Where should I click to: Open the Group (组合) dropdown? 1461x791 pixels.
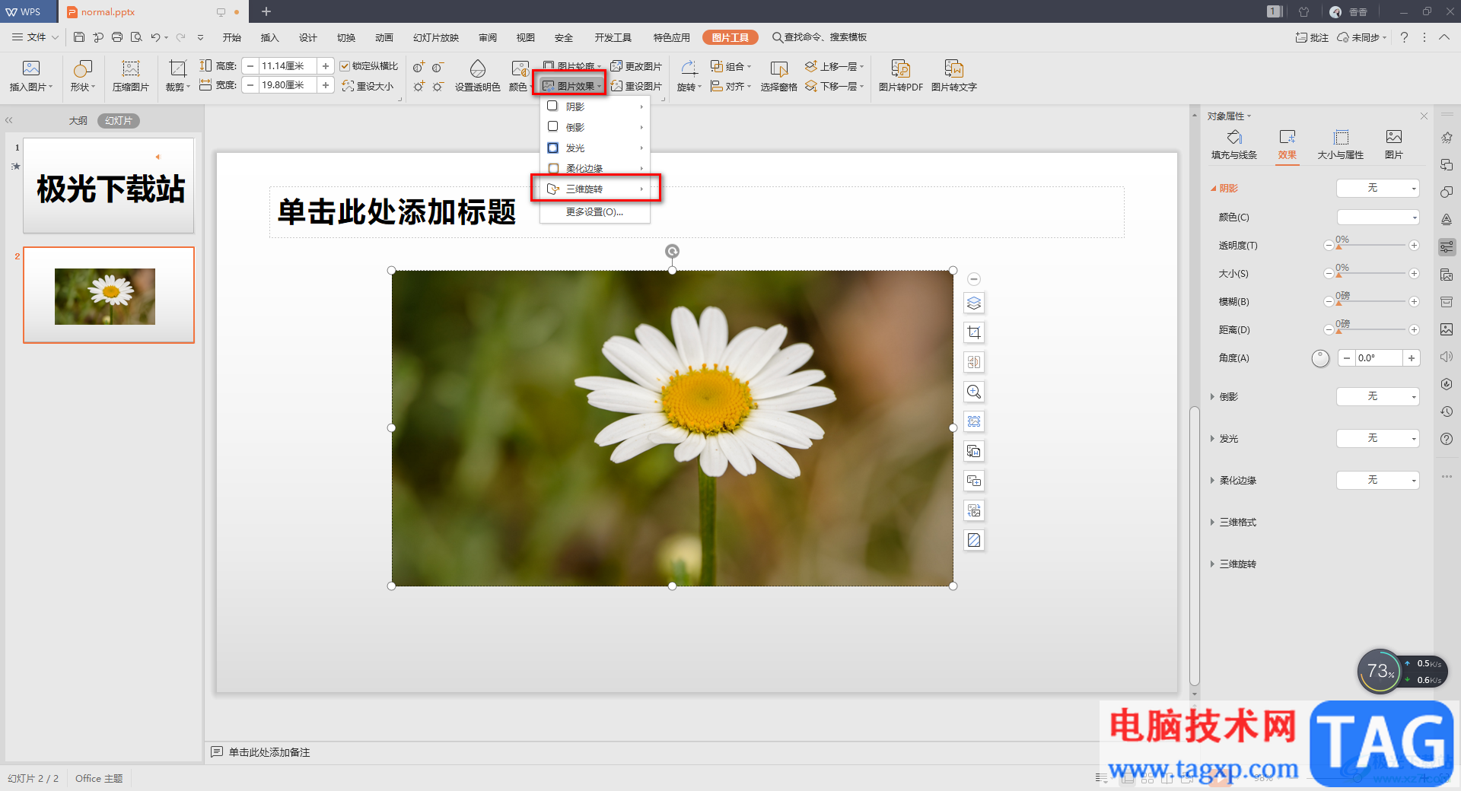730,66
